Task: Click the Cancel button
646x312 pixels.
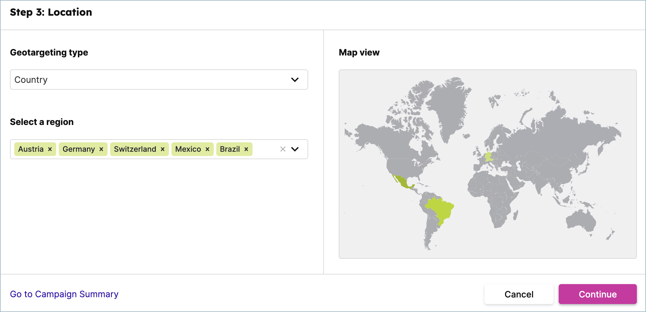Action: (519, 294)
